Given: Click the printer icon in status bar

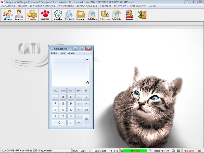Looking at the screenshot, I should pyautogui.click(x=173, y=150).
